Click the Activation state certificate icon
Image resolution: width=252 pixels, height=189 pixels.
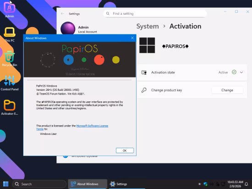pos(144,72)
